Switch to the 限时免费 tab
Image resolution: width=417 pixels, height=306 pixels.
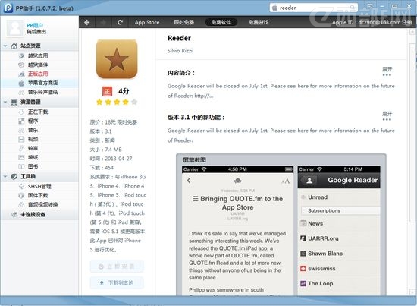183,22
